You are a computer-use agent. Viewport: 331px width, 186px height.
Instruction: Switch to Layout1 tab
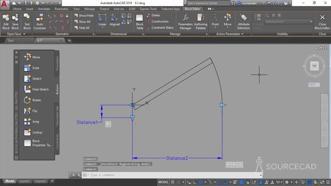pos(24,181)
